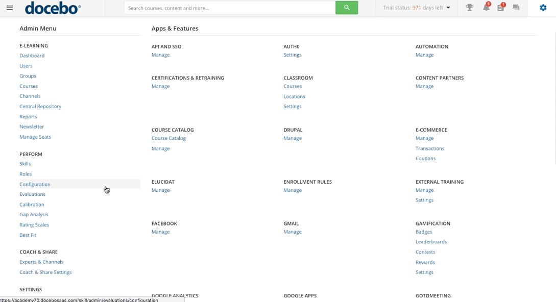The image size is (556, 302).
Task: Open the gamification trophy icon
Action: click(469, 8)
